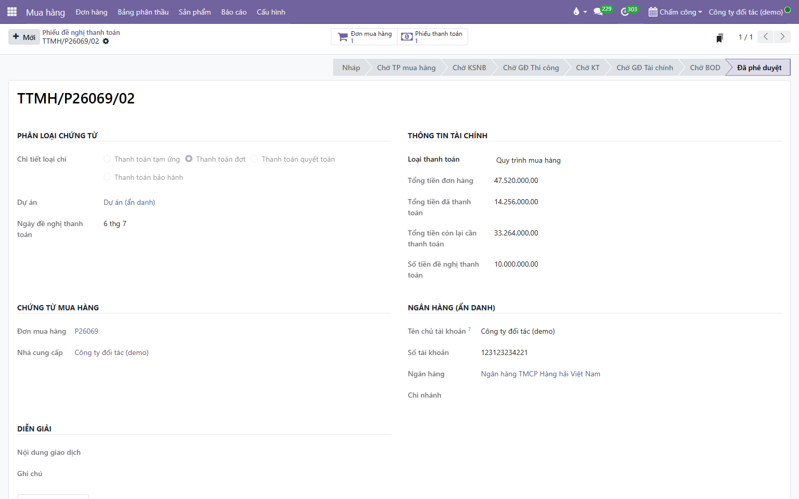This screenshot has width=799, height=499.
Task: Click the Số tiền đề nghị value 10.000.000,00
Action: pos(516,264)
